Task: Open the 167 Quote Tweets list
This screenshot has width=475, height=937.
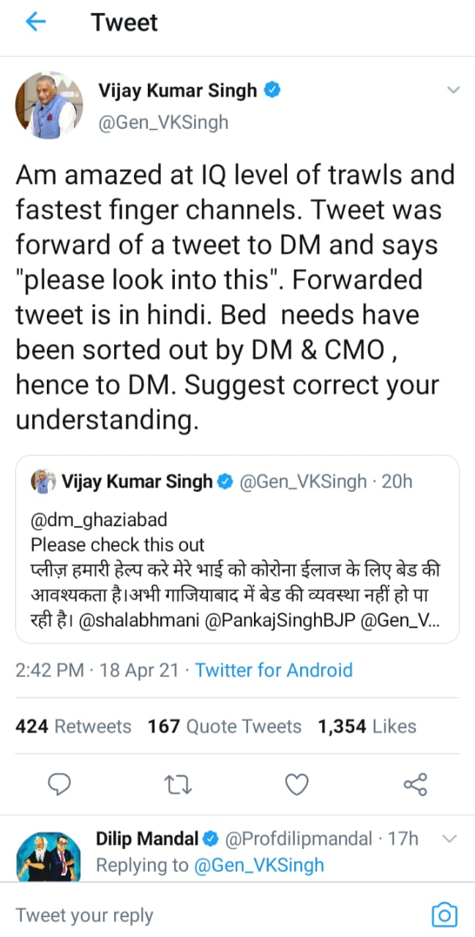Action: click(224, 726)
